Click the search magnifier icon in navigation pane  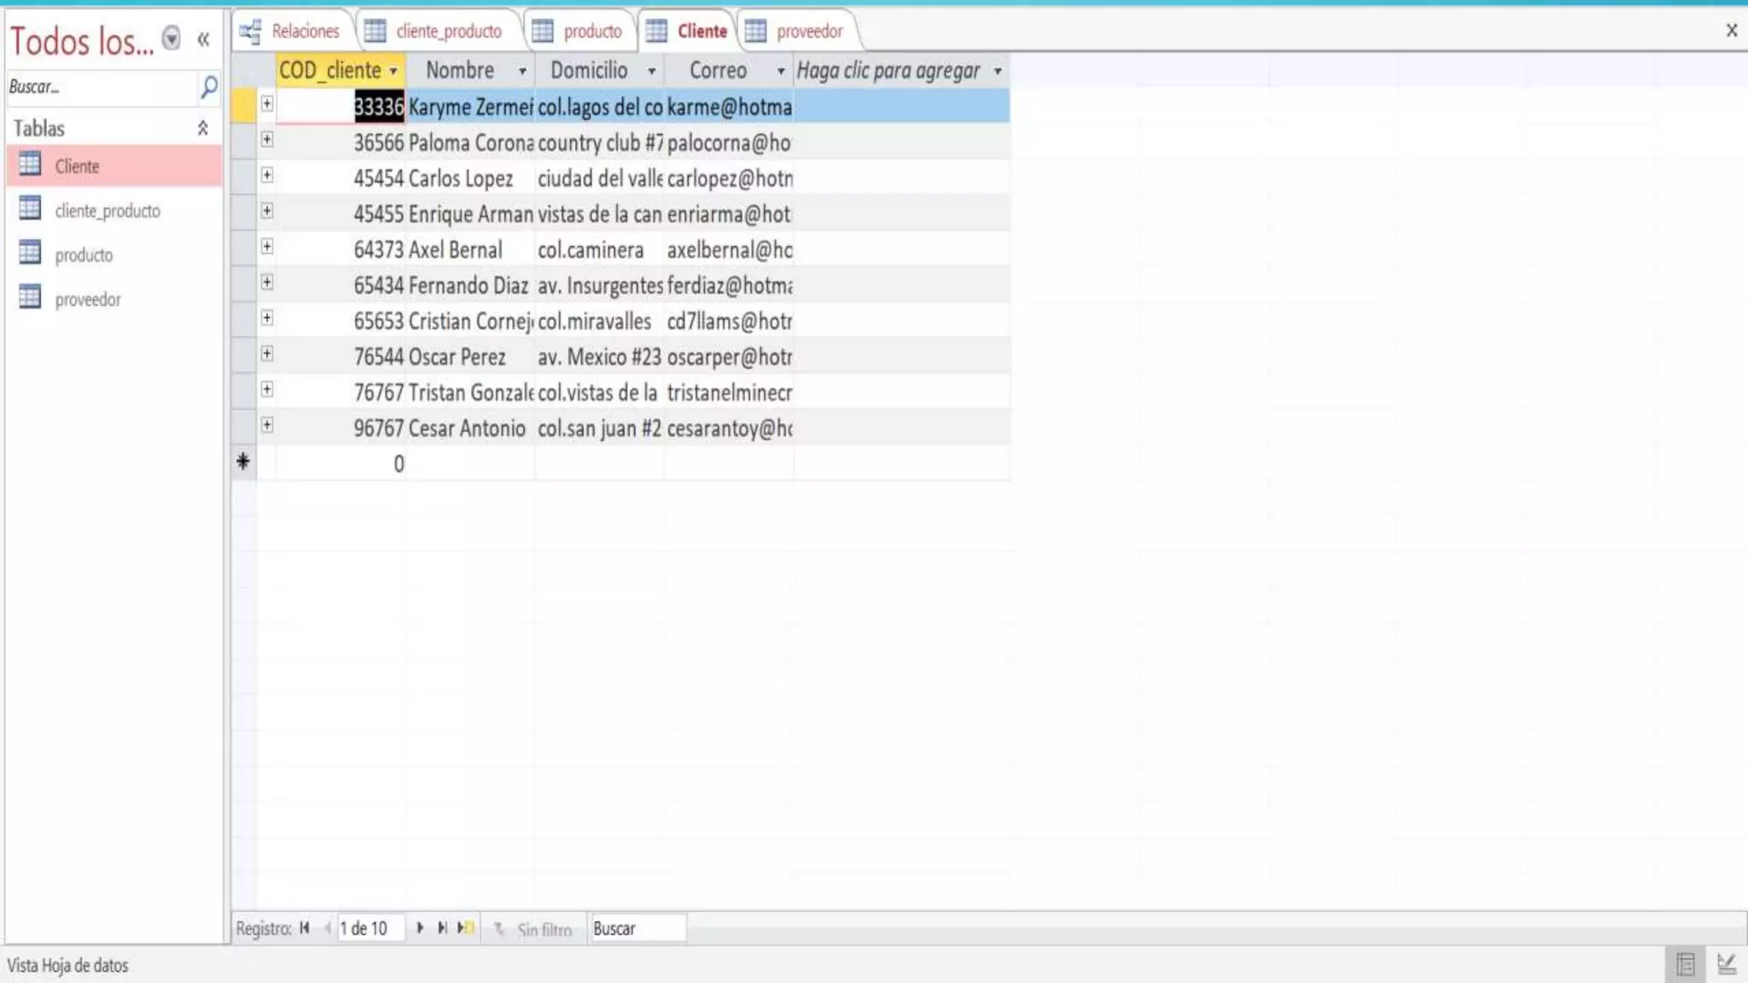click(208, 86)
